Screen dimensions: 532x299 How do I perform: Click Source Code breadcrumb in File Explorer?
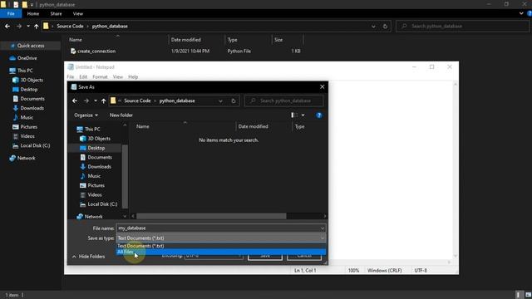pyautogui.click(x=70, y=26)
